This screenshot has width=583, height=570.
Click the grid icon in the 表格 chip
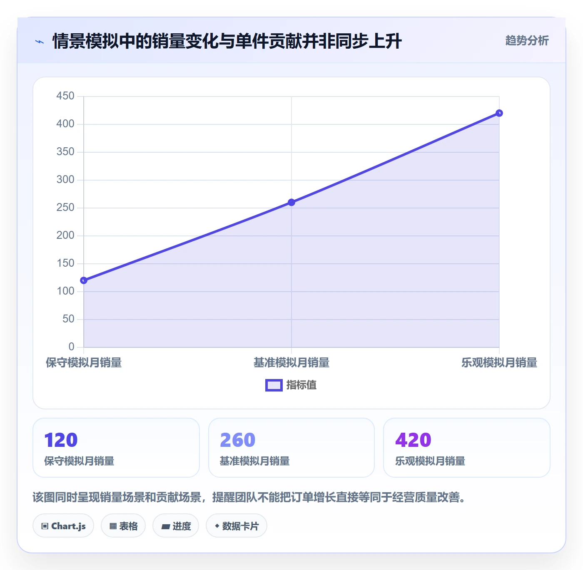click(113, 526)
